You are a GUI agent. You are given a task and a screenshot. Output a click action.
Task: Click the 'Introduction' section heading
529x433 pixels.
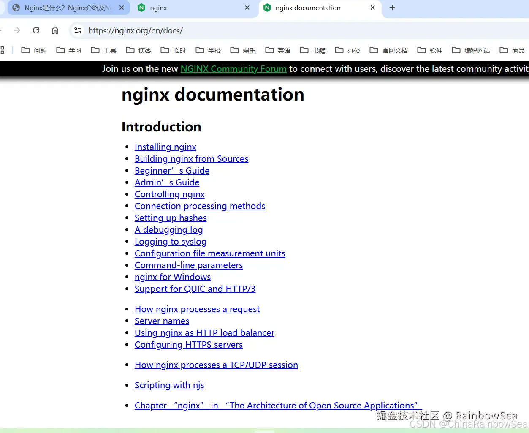161,127
